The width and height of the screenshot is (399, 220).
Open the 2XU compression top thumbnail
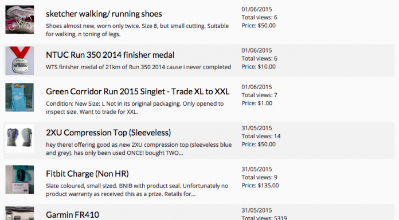tap(19, 138)
